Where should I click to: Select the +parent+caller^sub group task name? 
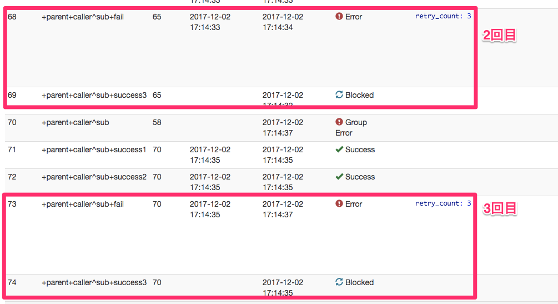(x=75, y=122)
